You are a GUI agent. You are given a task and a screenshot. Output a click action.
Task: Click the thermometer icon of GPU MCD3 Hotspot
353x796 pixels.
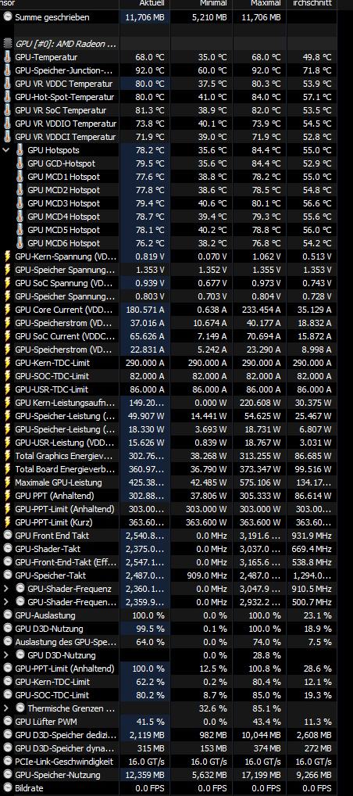(x=20, y=203)
